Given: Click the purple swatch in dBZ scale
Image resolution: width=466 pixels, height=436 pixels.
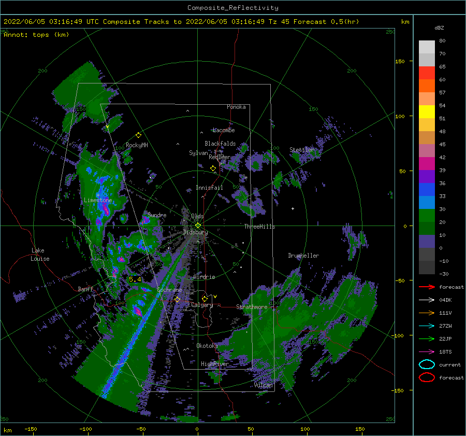Looking at the screenshot, I should click(x=427, y=176).
